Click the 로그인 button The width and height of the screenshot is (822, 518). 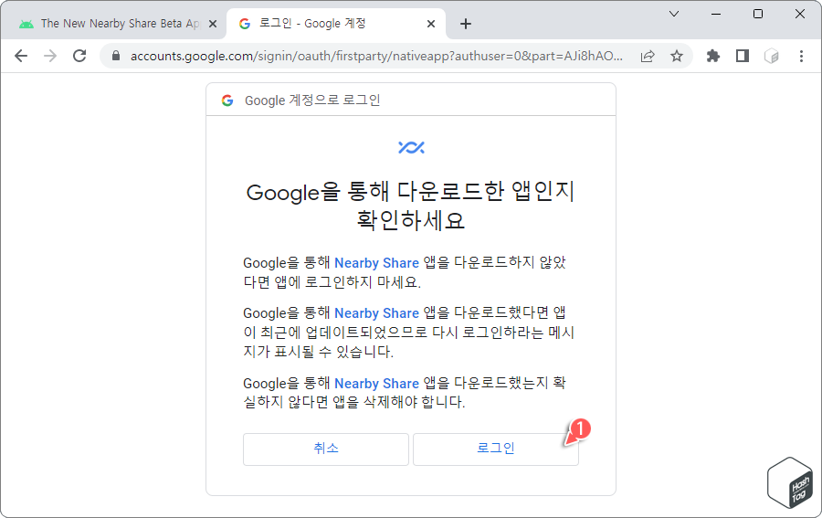tap(495, 449)
